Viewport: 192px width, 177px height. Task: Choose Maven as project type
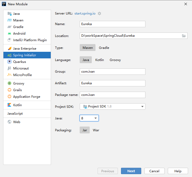click(88, 48)
